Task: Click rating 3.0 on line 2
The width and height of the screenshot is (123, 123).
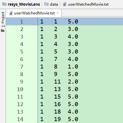Action: point(73,29)
